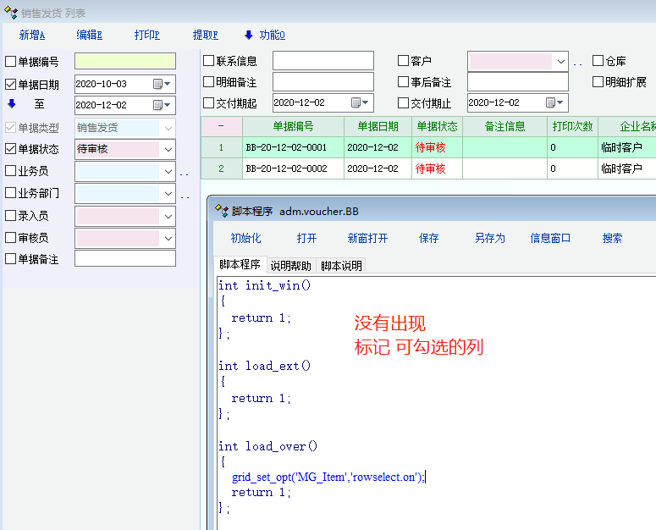Open calendar picker for start 单据日期
Screen dimensions: 656x530
[158, 84]
